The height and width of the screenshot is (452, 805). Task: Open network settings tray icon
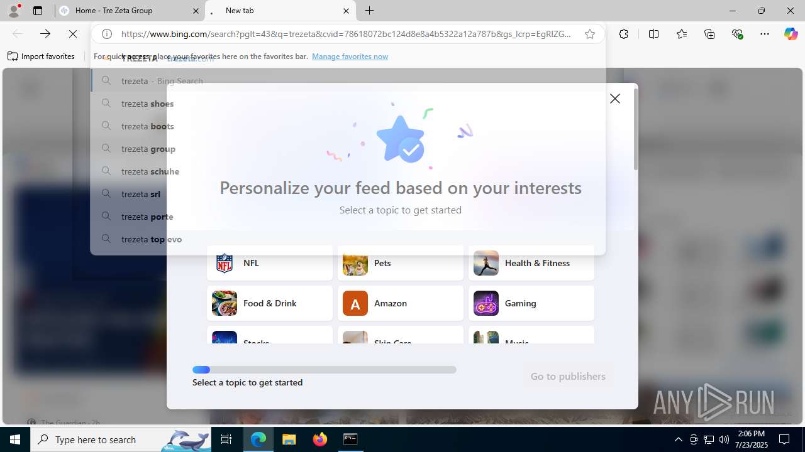coord(709,439)
